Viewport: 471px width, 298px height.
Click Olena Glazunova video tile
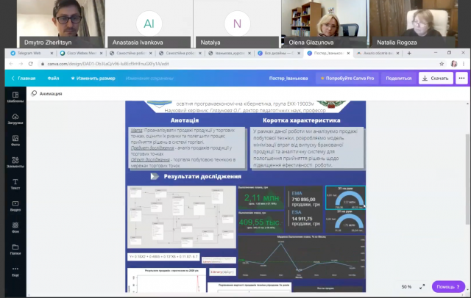click(325, 23)
